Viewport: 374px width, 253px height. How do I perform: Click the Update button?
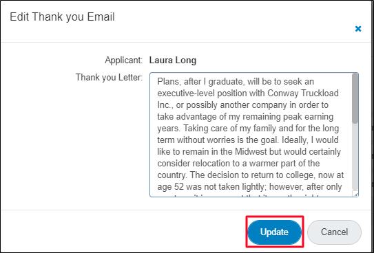[x=274, y=232]
